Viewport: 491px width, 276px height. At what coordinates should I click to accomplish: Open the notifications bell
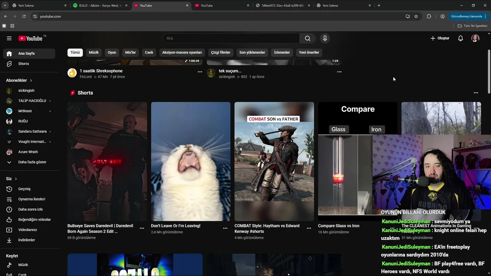(x=460, y=38)
